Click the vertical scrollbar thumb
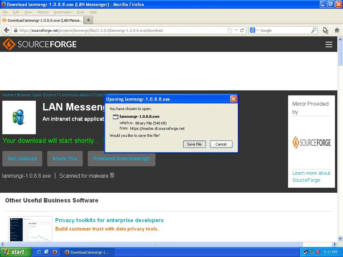Screen dimensions: 343x257 tap(340, 54)
